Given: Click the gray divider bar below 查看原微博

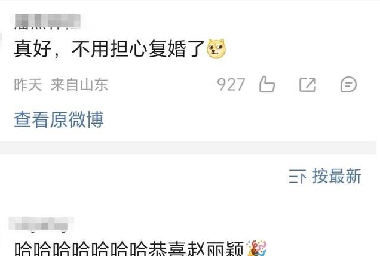Looking at the screenshot, I should [x=188, y=147].
